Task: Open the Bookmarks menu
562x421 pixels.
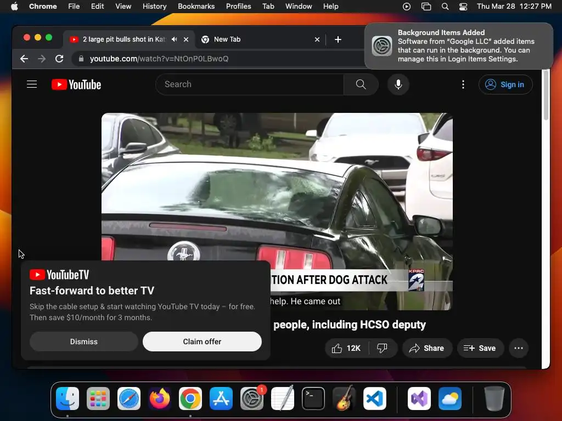Action: pos(196,7)
